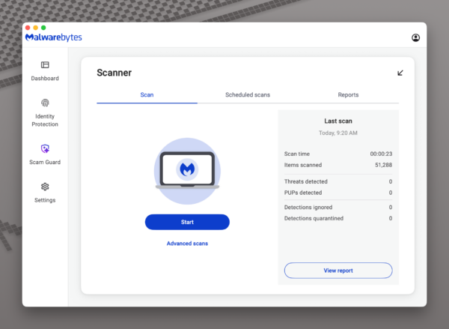The width and height of the screenshot is (449, 329).
Task: Switch to the Scheduled scans tab
Action: (x=248, y=95)
